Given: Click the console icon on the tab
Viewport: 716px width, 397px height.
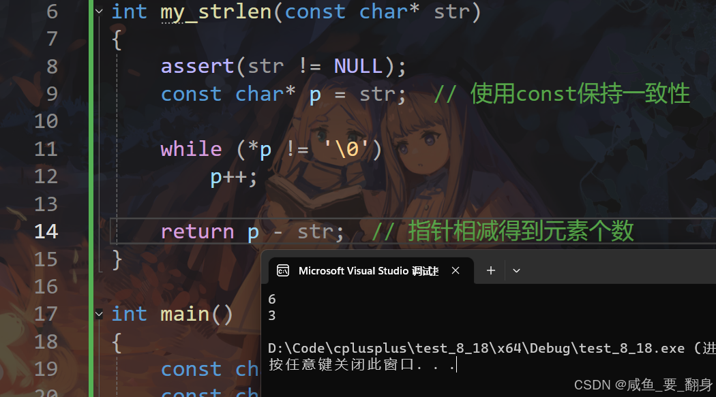Looking at the screenshot, I should pyautogui.click(x=283, y=271).
